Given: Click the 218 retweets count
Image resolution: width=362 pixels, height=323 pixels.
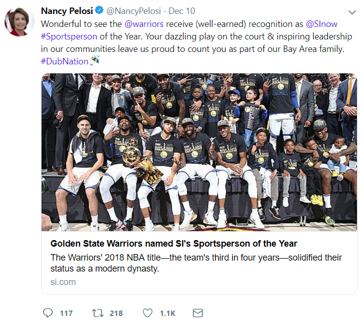Looking at the screenshot, I should (116, 314).
